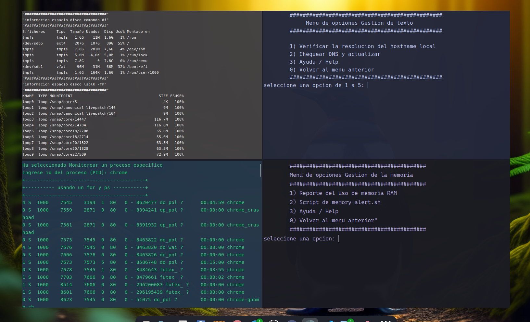Click the '/run/qemu' mount point
This screenshot has width=530, height=322.
point(137,61)
